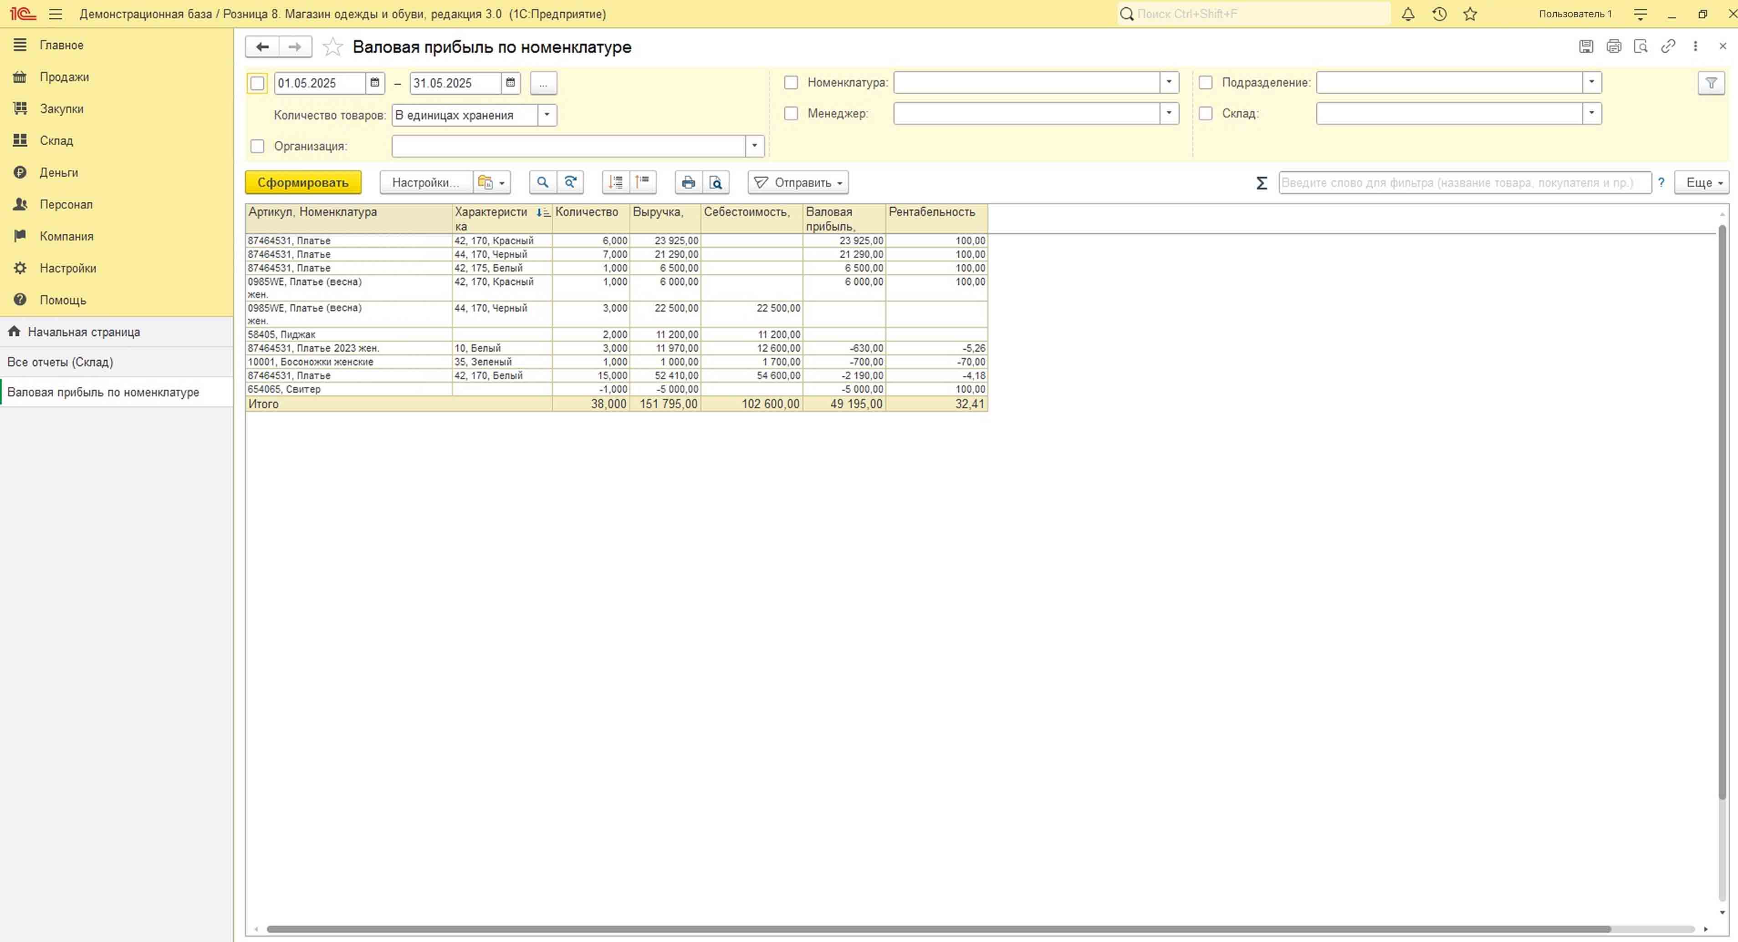1738x942 pixels.
Task: Open calendar for start date 01.05.2025
Action: [x=374, y=83]
